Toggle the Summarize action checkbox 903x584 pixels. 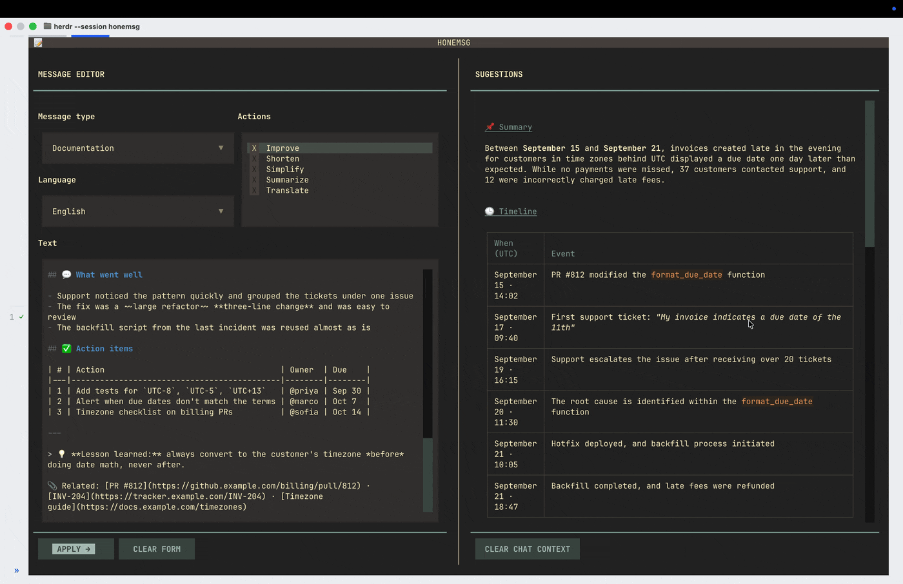coord(254,180)
